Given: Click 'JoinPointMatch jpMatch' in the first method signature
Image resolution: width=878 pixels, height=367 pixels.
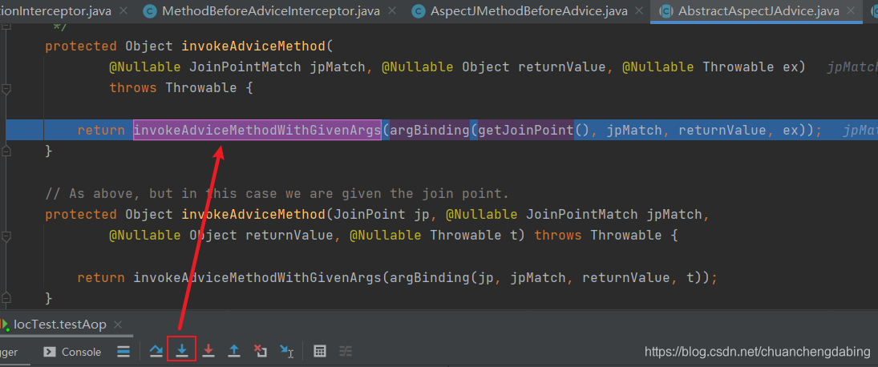Looking at the screenshot, I should click(277, 67).
